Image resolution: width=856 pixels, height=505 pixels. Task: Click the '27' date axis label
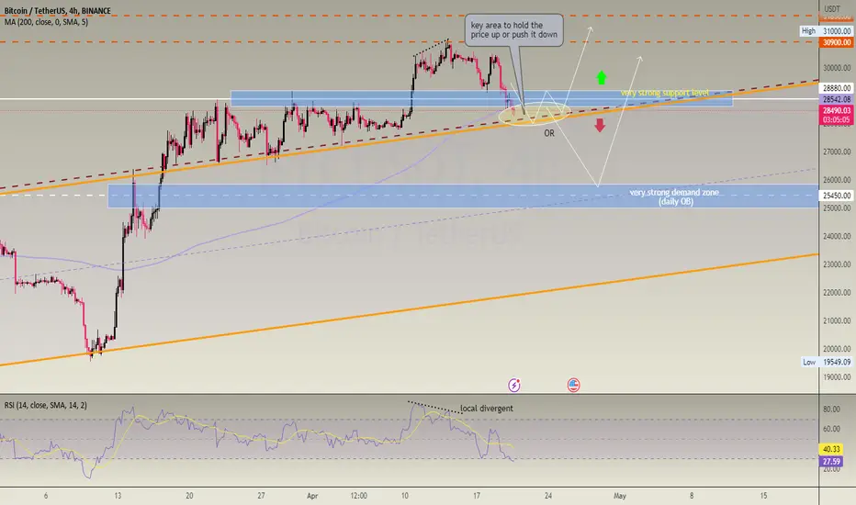click(x=261, y=496)
